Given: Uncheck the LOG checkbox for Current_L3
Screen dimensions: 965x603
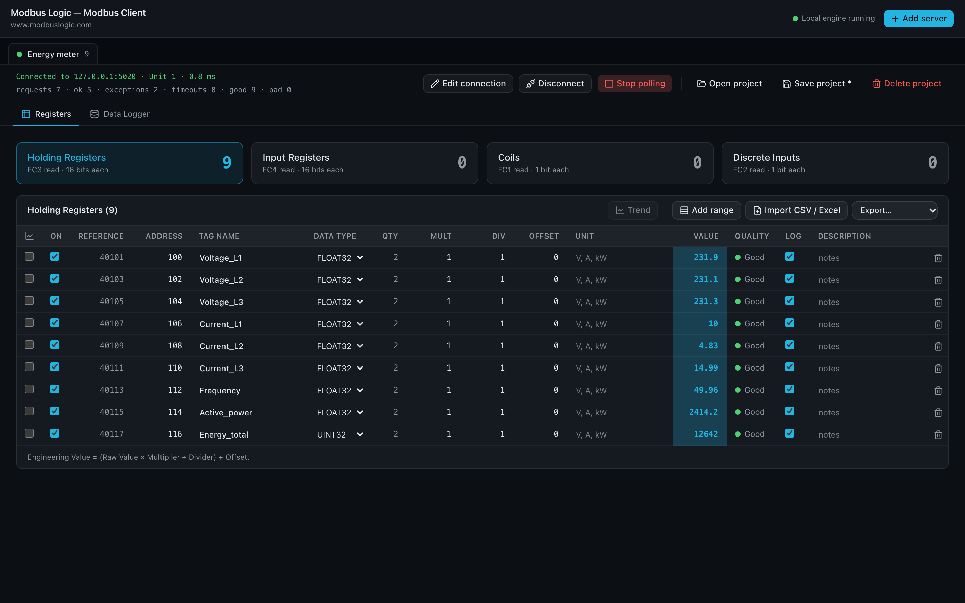Looking at the screenshot, I should (789, 367).
